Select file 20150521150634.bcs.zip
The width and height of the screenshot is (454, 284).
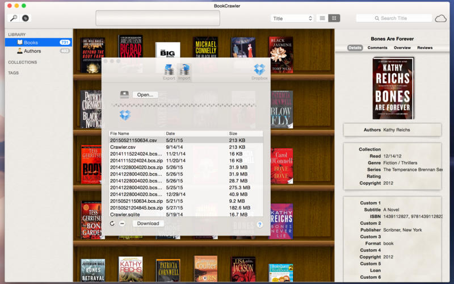[186, 201]
